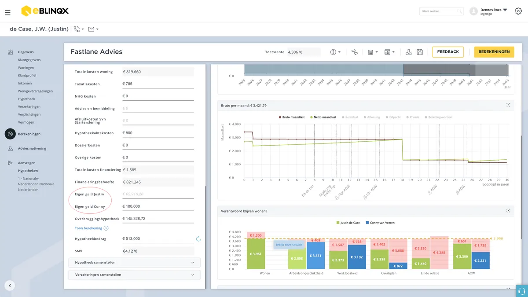Open the exclamation info dropdown

point(336,52)
